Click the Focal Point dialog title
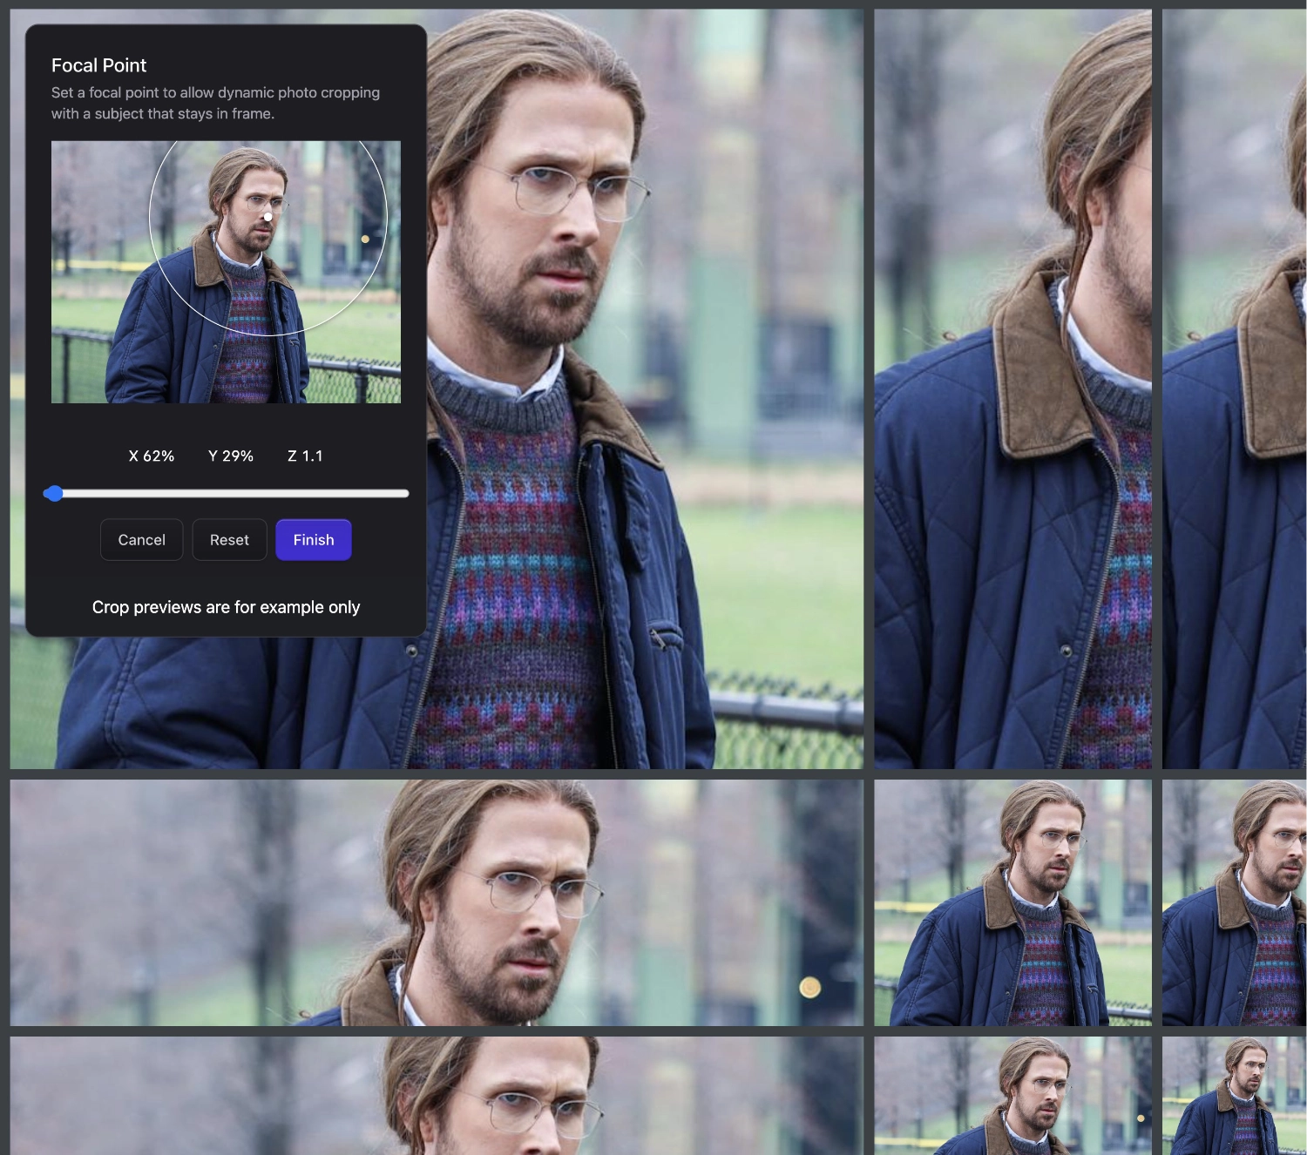This screenshot has height=1155, width=1307. click(99, 64)
